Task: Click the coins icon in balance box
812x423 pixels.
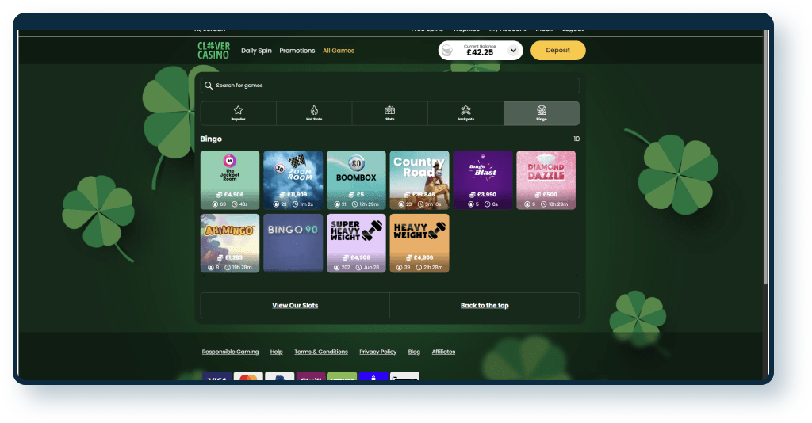Action: tap(447, 50)
